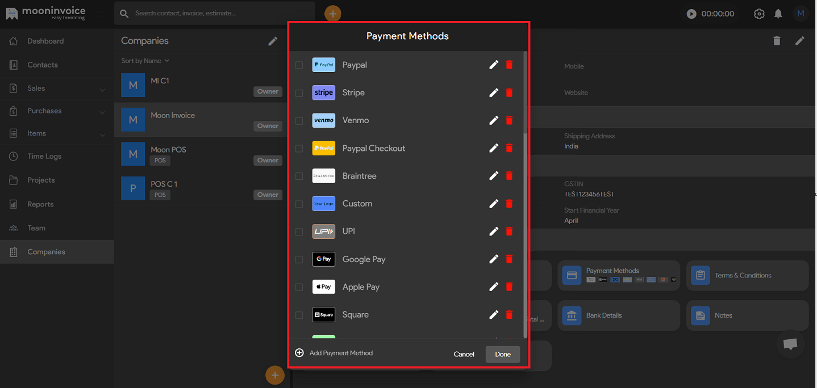Check the UPI checkbox
Screen dimensions: 817x388
[x=299, y=232]
